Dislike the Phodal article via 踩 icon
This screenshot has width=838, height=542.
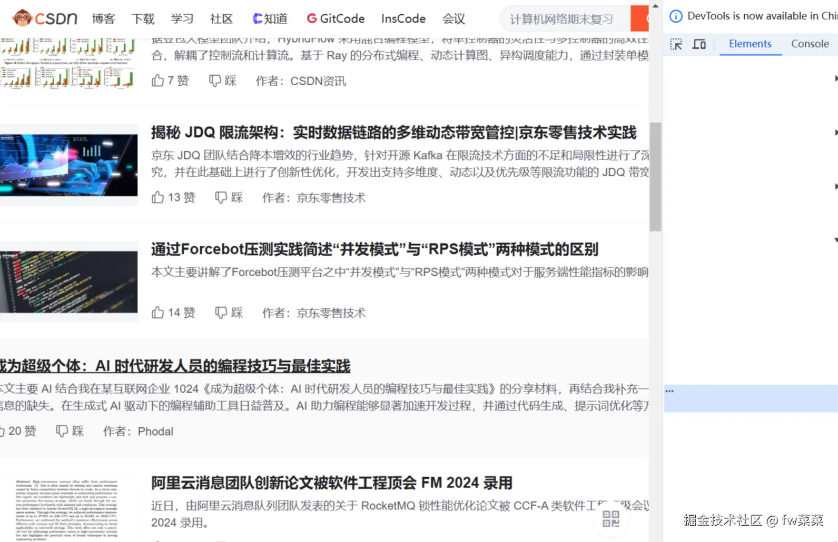coord(62,431)
